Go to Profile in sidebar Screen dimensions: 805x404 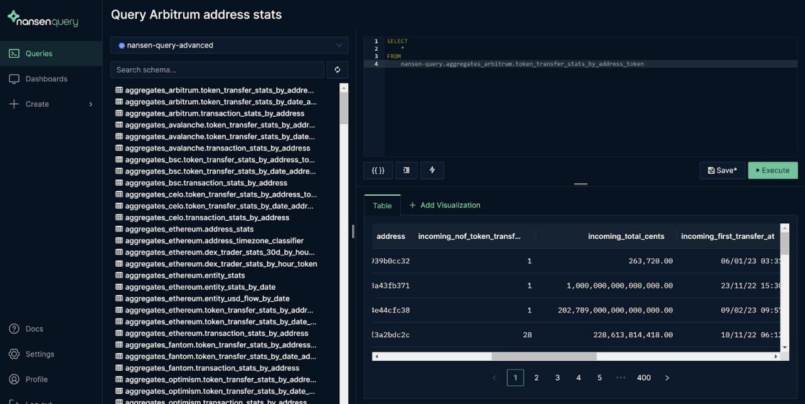[36, 379]
